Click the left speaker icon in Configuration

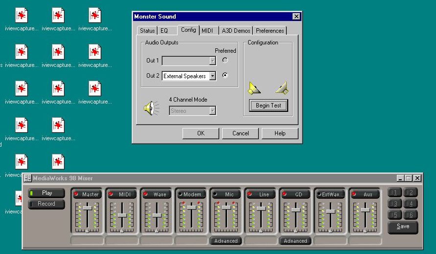(x=254, y=88)
